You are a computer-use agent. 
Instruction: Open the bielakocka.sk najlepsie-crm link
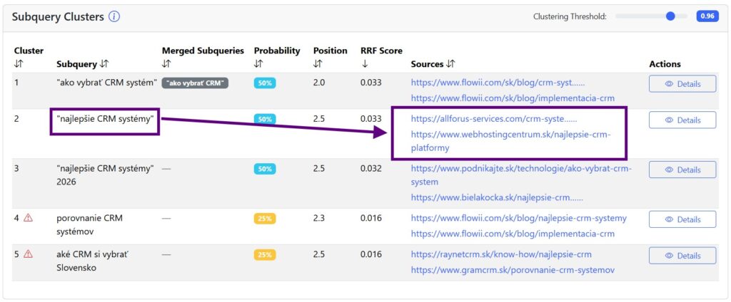pos(497,197)
